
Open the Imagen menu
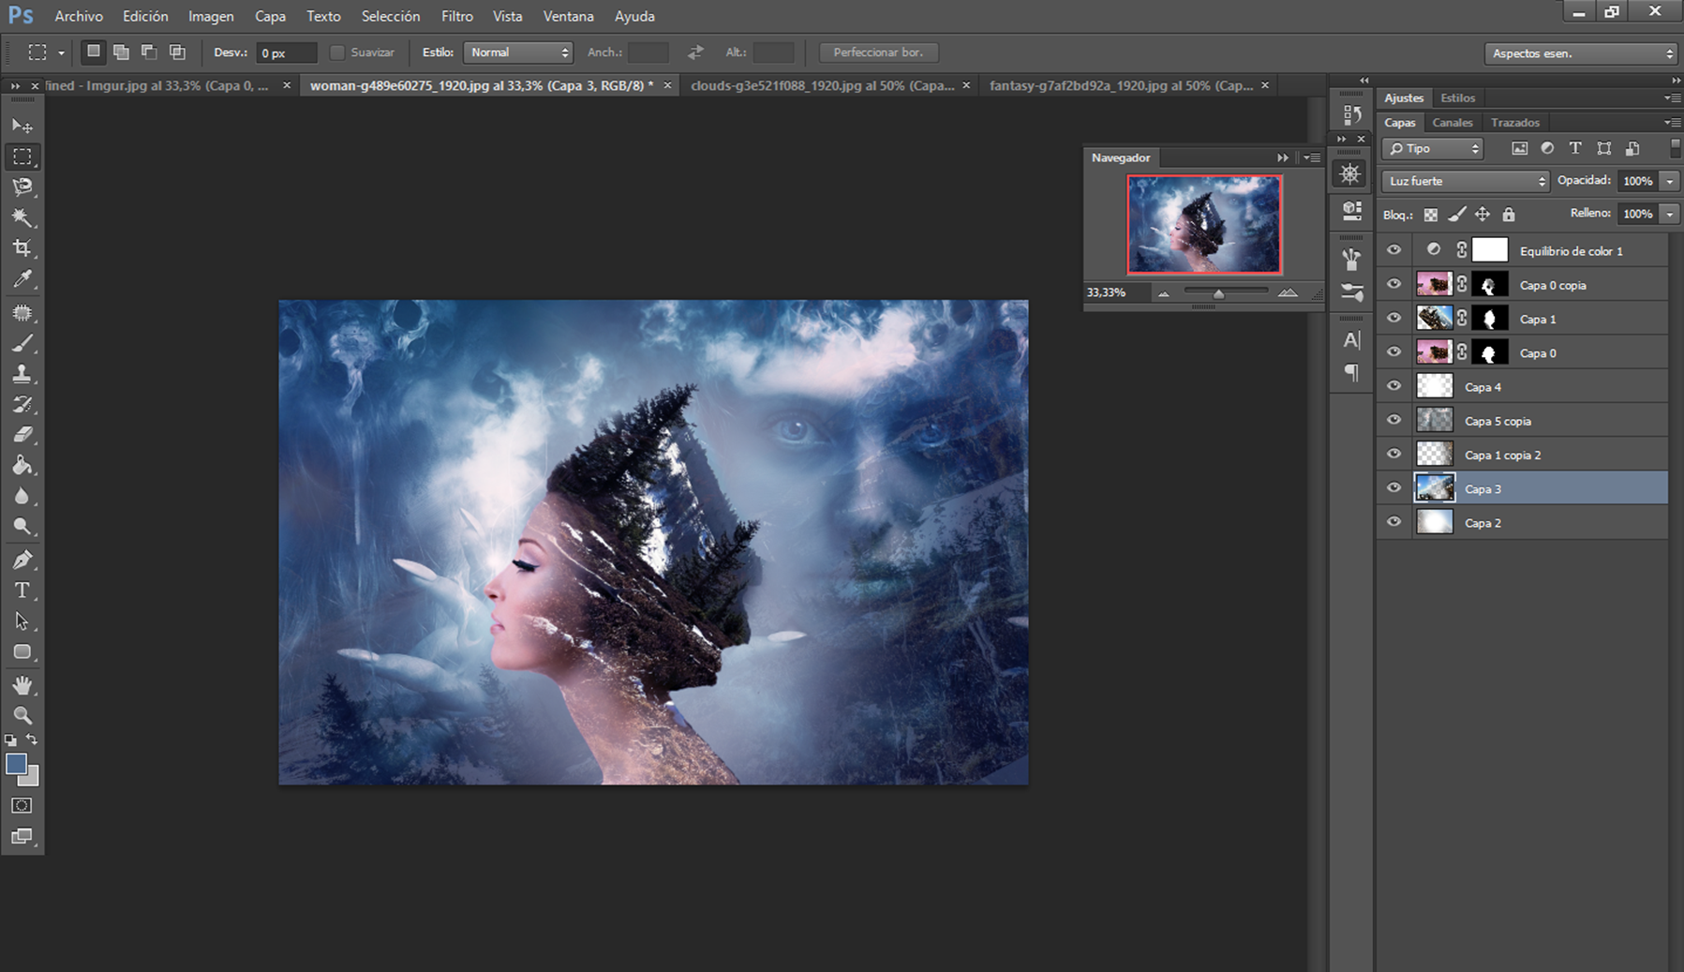pos(211,16)
